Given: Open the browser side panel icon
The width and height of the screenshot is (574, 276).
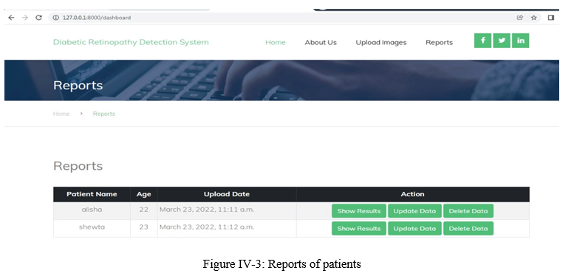Looking at the screenshot, I should point(551,18).
